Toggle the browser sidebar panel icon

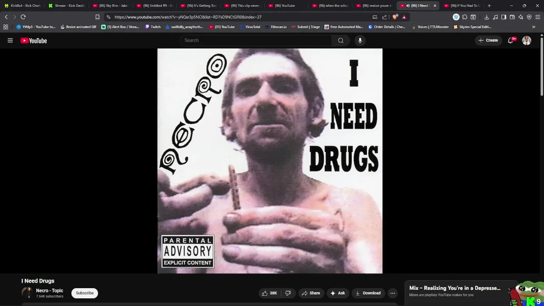click(504, 17)
